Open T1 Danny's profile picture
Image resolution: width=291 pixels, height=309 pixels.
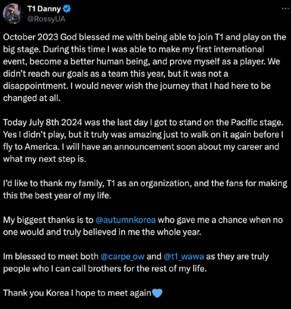click(13, 14)
